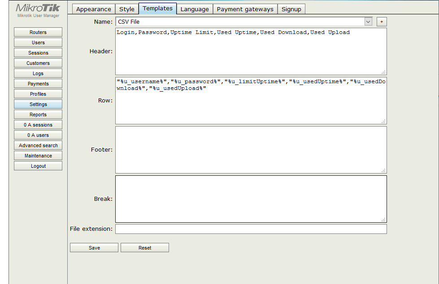
Task: Switch to the Appearance tab
Action: coord(93,9)
